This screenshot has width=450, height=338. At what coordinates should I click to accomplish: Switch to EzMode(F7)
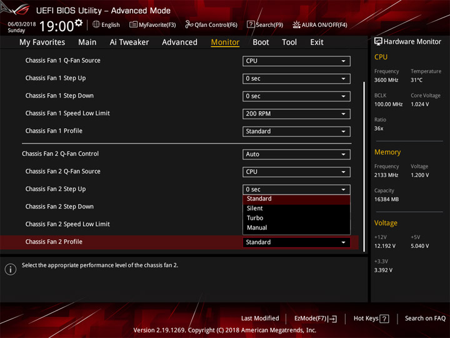(316, 319)
